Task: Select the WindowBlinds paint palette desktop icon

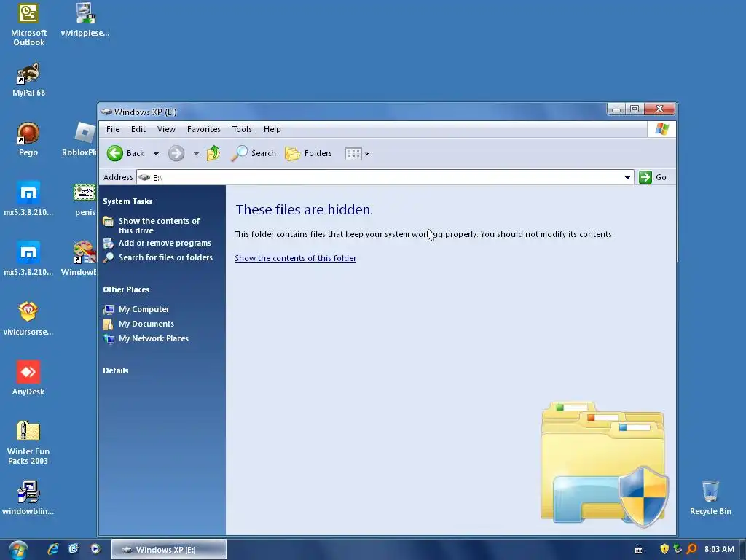Action: click(79, 259)
